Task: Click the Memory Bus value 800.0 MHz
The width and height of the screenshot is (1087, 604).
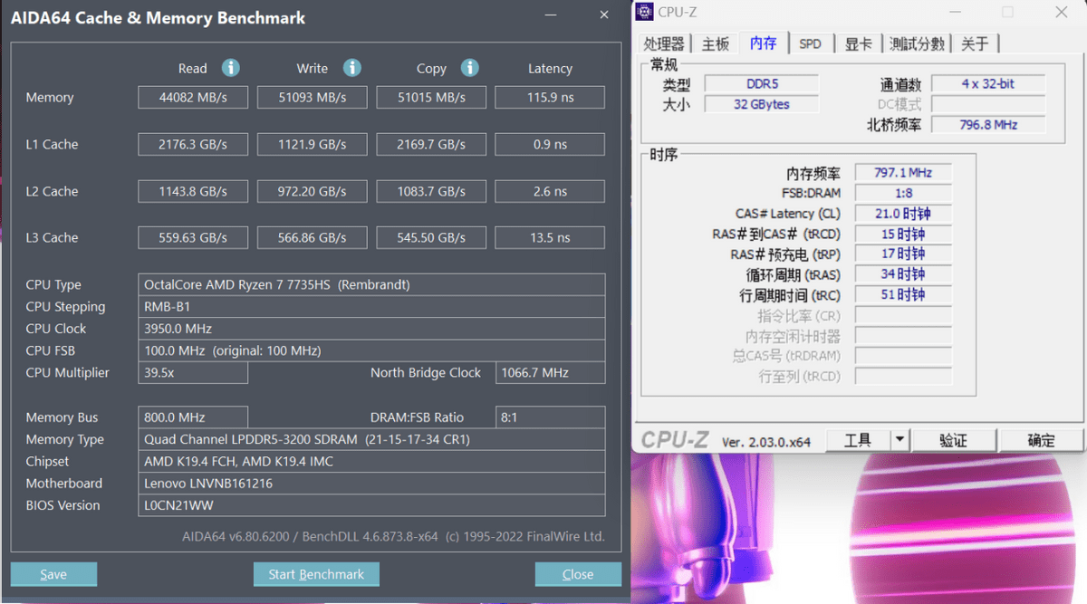Action: click(x=193, y=417)
